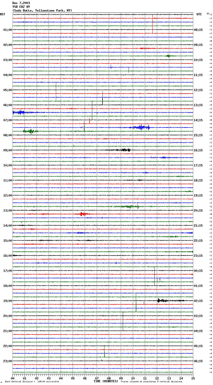Click the "01:15" UTC time label

tap(198, 286)
